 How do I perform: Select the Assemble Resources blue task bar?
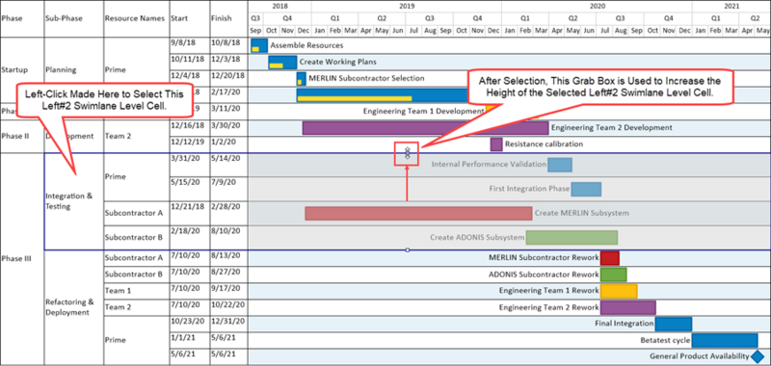(259, 45)
